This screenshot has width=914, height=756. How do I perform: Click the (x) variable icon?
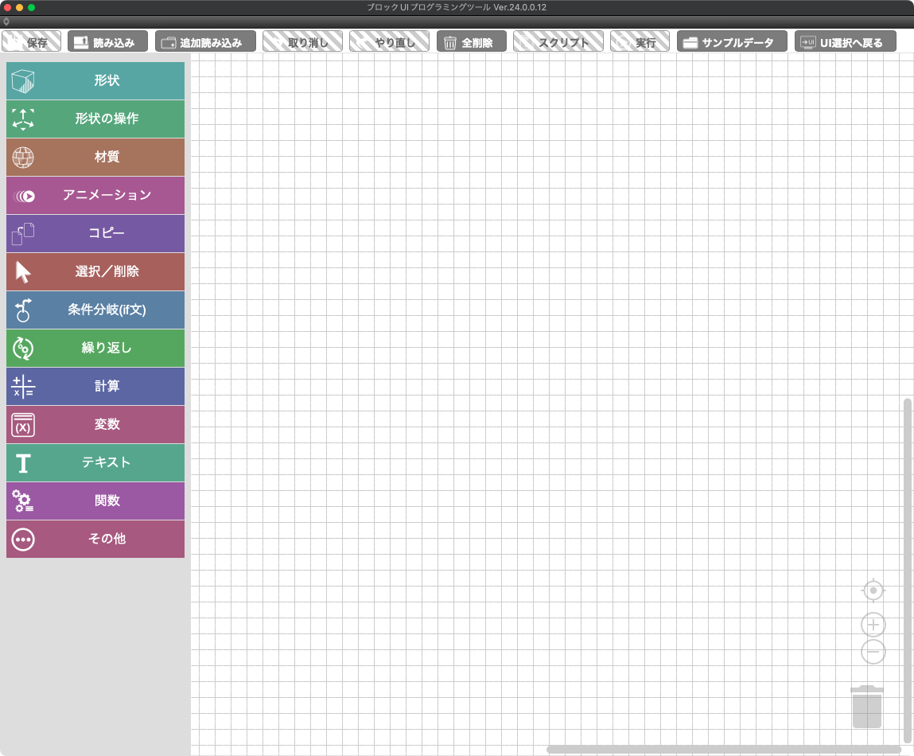pyautogui.click(x=23, y=425)
